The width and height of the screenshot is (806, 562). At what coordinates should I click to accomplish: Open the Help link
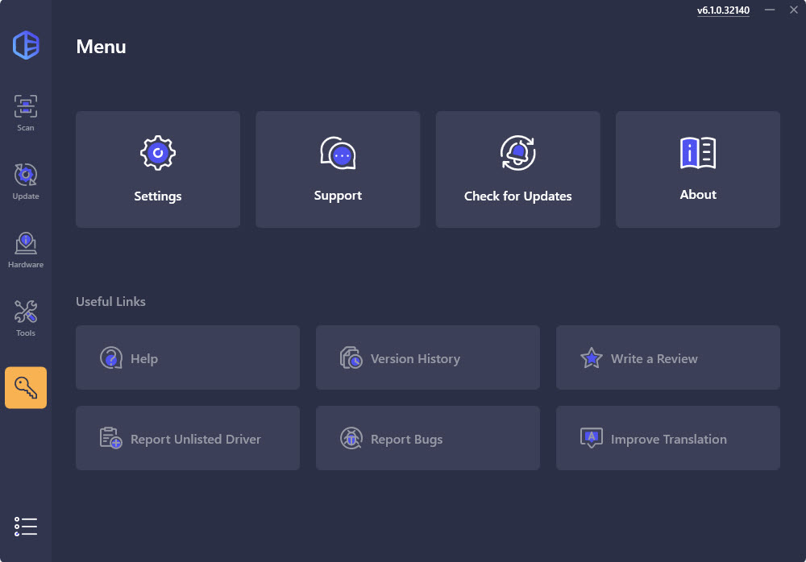[188, 358]
